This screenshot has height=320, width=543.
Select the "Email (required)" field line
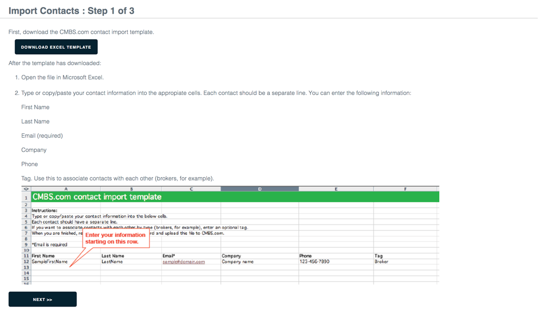(x=42, y=136)
